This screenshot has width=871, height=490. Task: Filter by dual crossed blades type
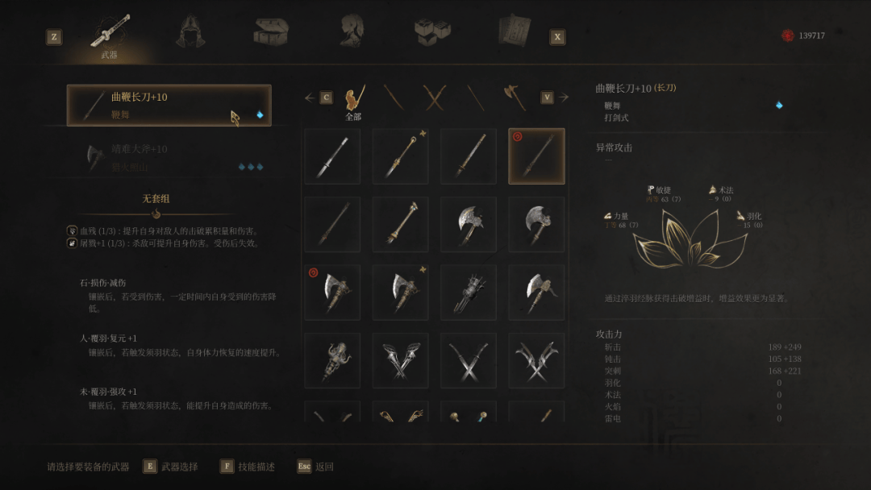pyautogui.click(x=435, y=98)
